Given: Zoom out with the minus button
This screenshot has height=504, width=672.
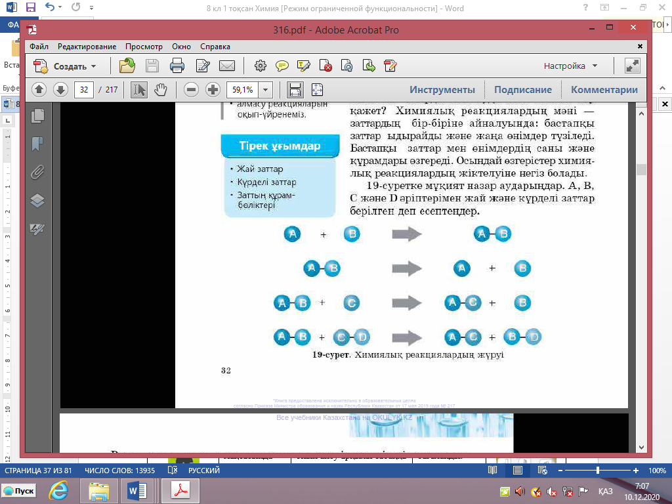Looking at the screenshot, I should pos(191,89).
